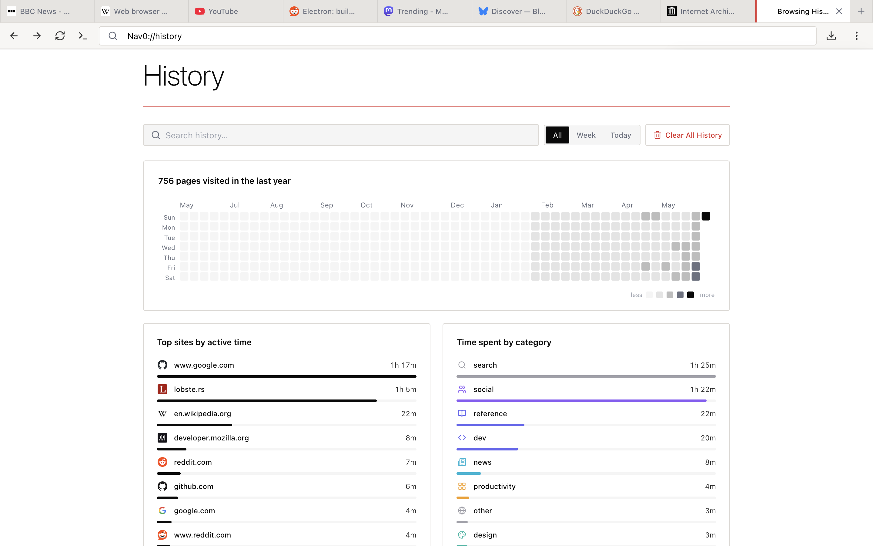Image resolution: width=873 pixels, height=546 pixels.
Task: Click the Top sites by active time heading
Action: pos(204,342)
